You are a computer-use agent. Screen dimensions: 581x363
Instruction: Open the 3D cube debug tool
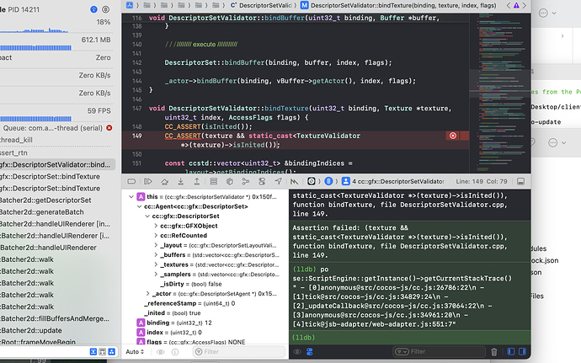point(230,181)
